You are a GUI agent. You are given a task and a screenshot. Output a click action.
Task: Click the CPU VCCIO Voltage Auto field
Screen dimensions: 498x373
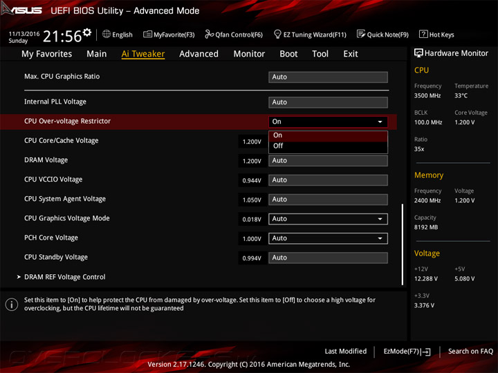328,180
